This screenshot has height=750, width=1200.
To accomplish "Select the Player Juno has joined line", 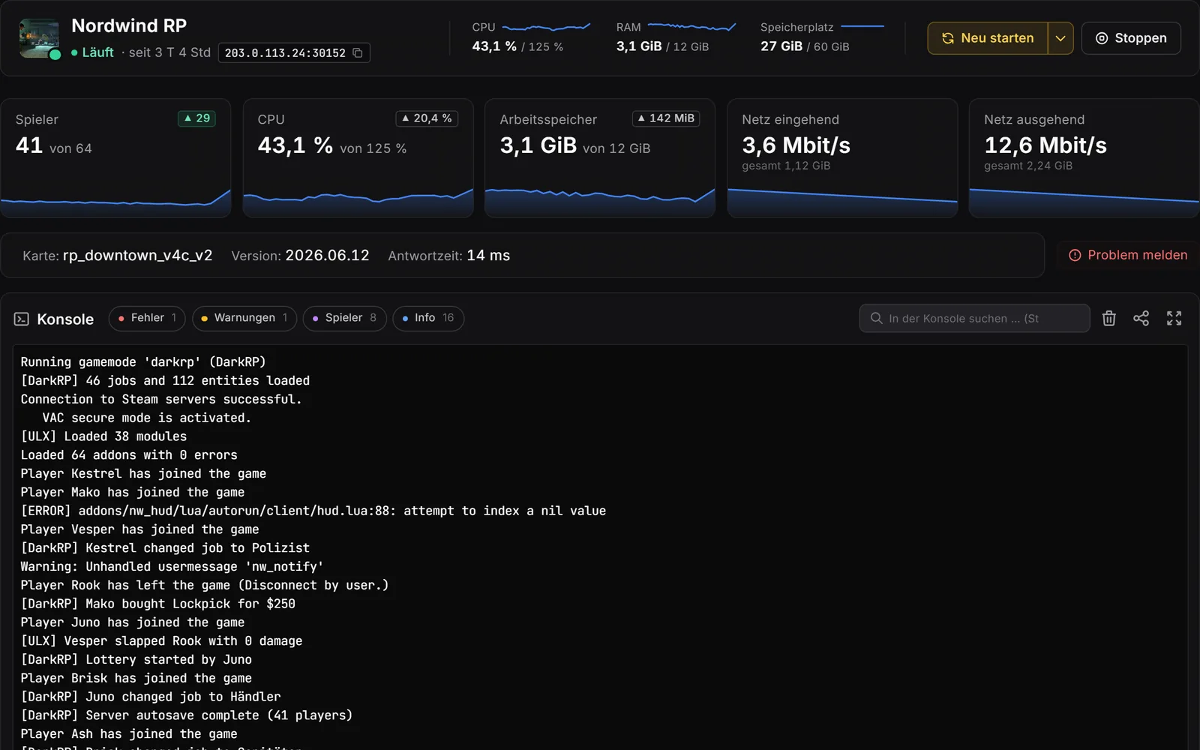I will click(132, 622).
